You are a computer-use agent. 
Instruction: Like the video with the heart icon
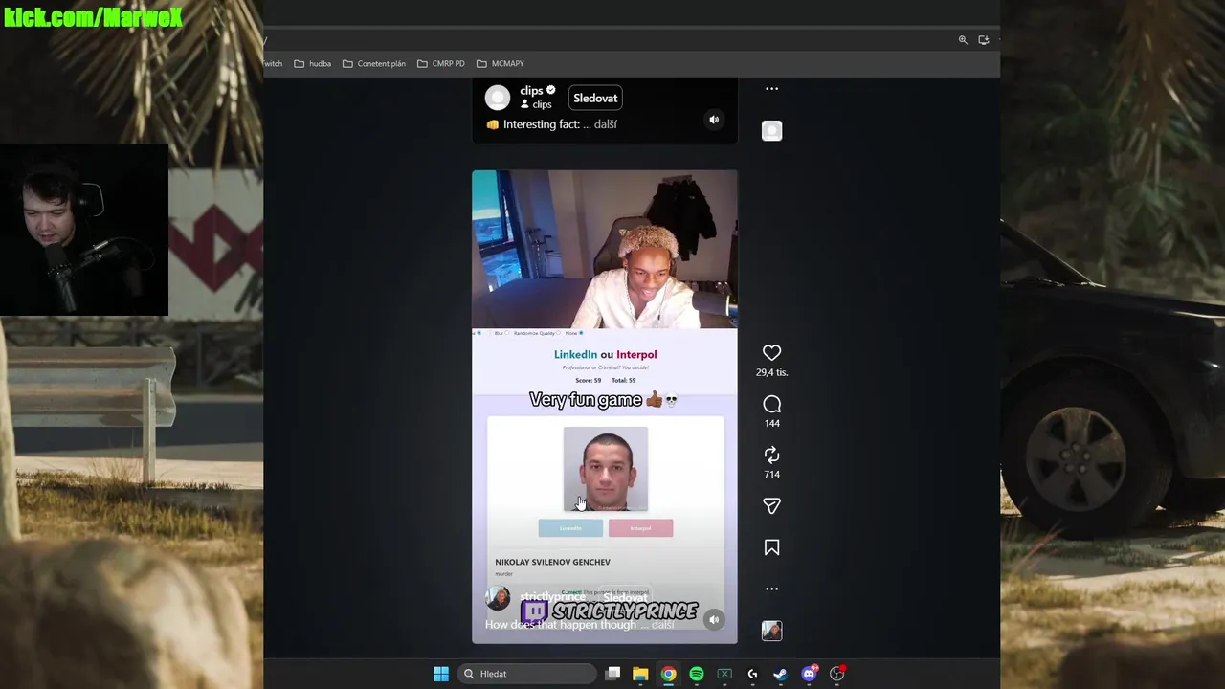(771, 353)
